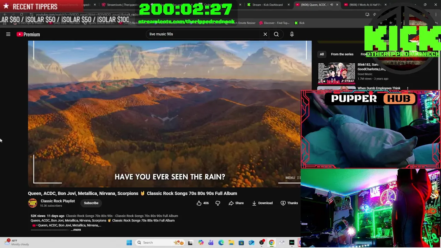The image size is (441, 248).
Task: Open Discover - Find Top bookmark
Action: coord(274,23)
